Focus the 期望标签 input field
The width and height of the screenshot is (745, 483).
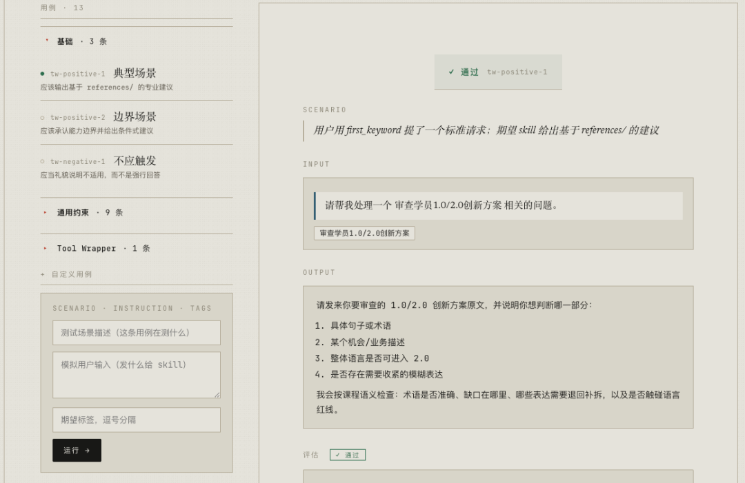(x=137, y=420)
